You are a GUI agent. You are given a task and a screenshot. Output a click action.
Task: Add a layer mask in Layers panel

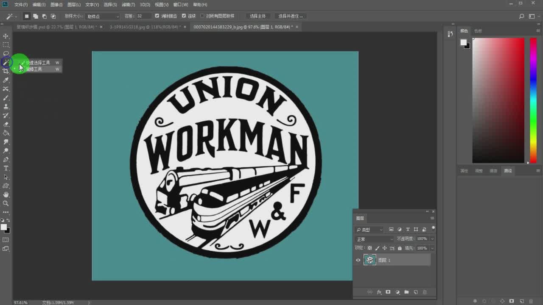pos(388,292)
